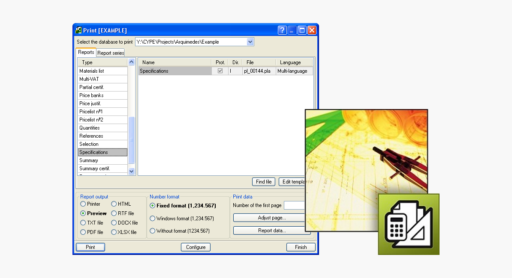Click the Print button
512x278 pixels.
pyautogui.click(x=90, y=247)
